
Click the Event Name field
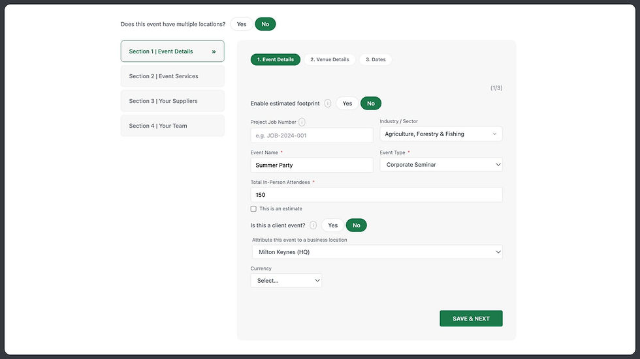click(312, 165)
